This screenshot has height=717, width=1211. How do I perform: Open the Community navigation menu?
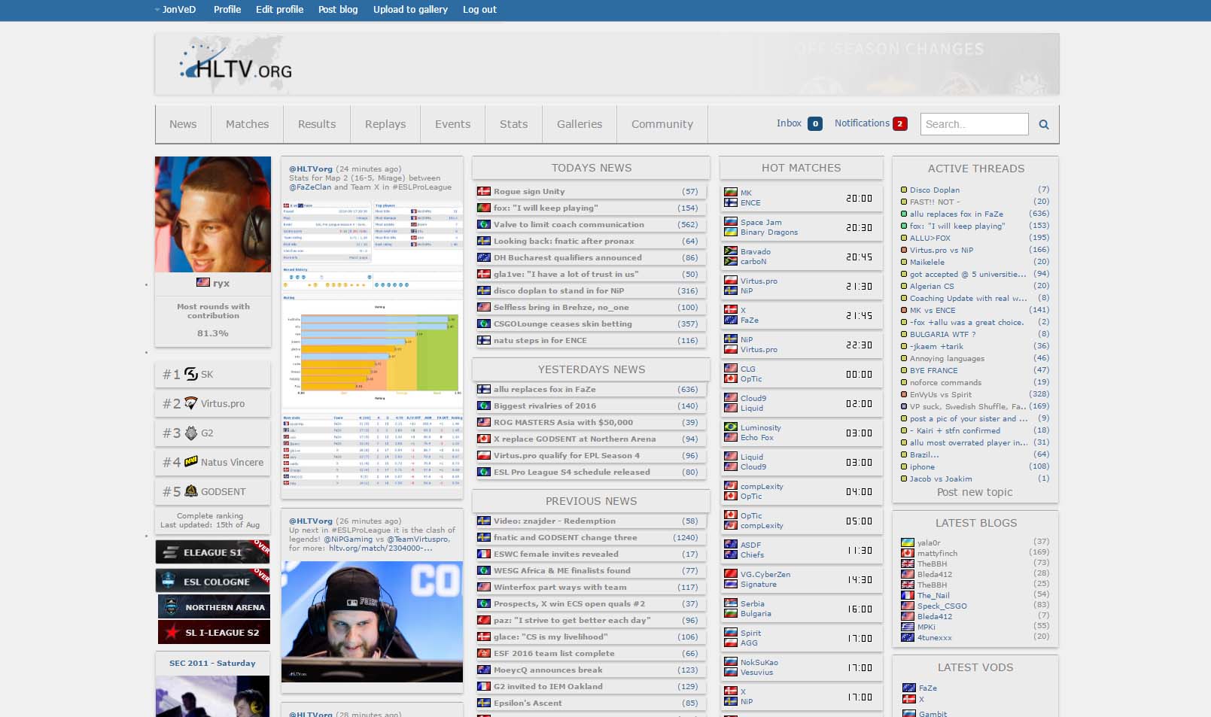662,124
